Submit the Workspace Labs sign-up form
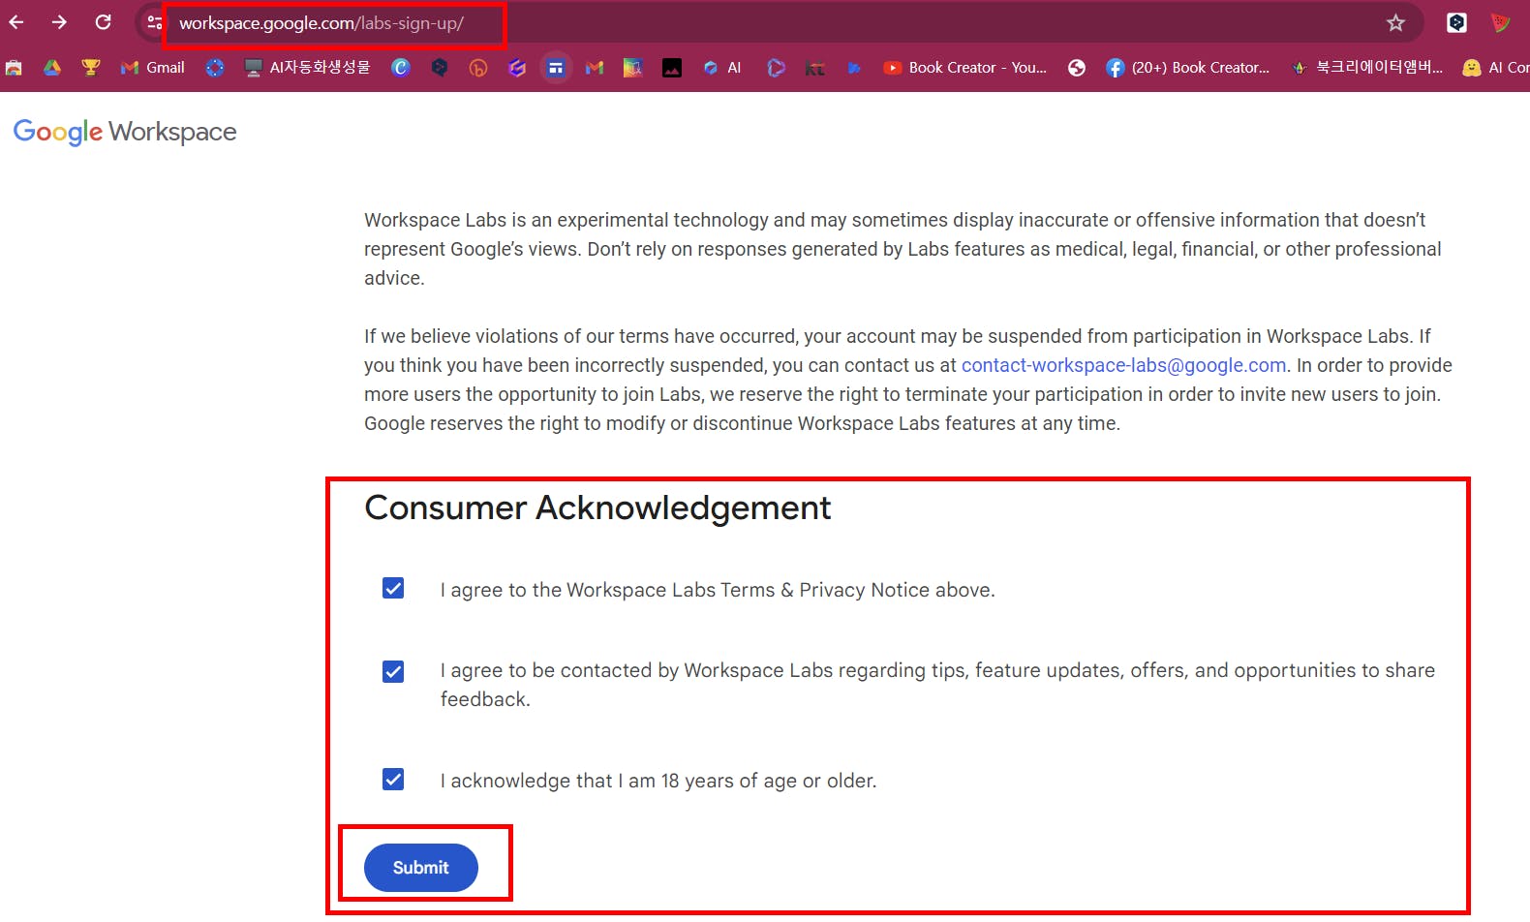1530x922 pixels. tap(421, 868)
